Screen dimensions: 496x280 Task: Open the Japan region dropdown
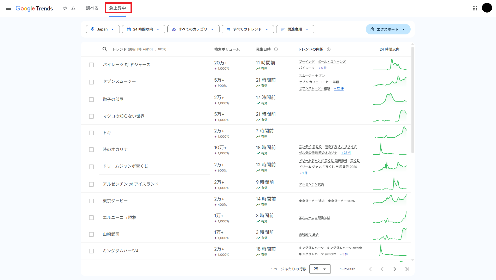tap(103, 29)
